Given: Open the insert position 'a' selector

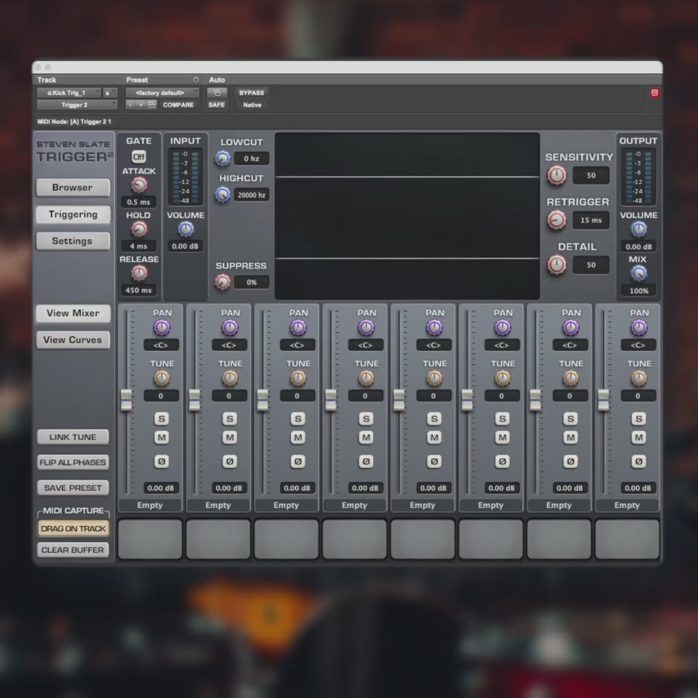Looking at the screenshot, I should (x=109, y=93).
